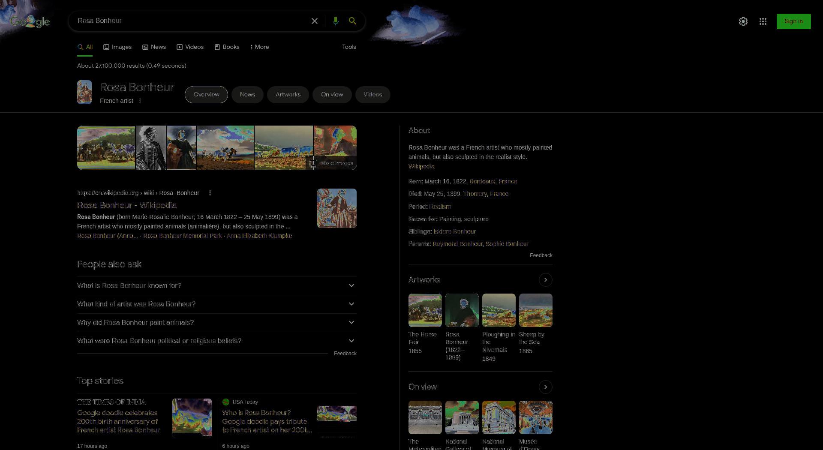The width and height of the screenshot is (823, 450).
Task: Select the Artworks chip
Action: pos(288,95)
